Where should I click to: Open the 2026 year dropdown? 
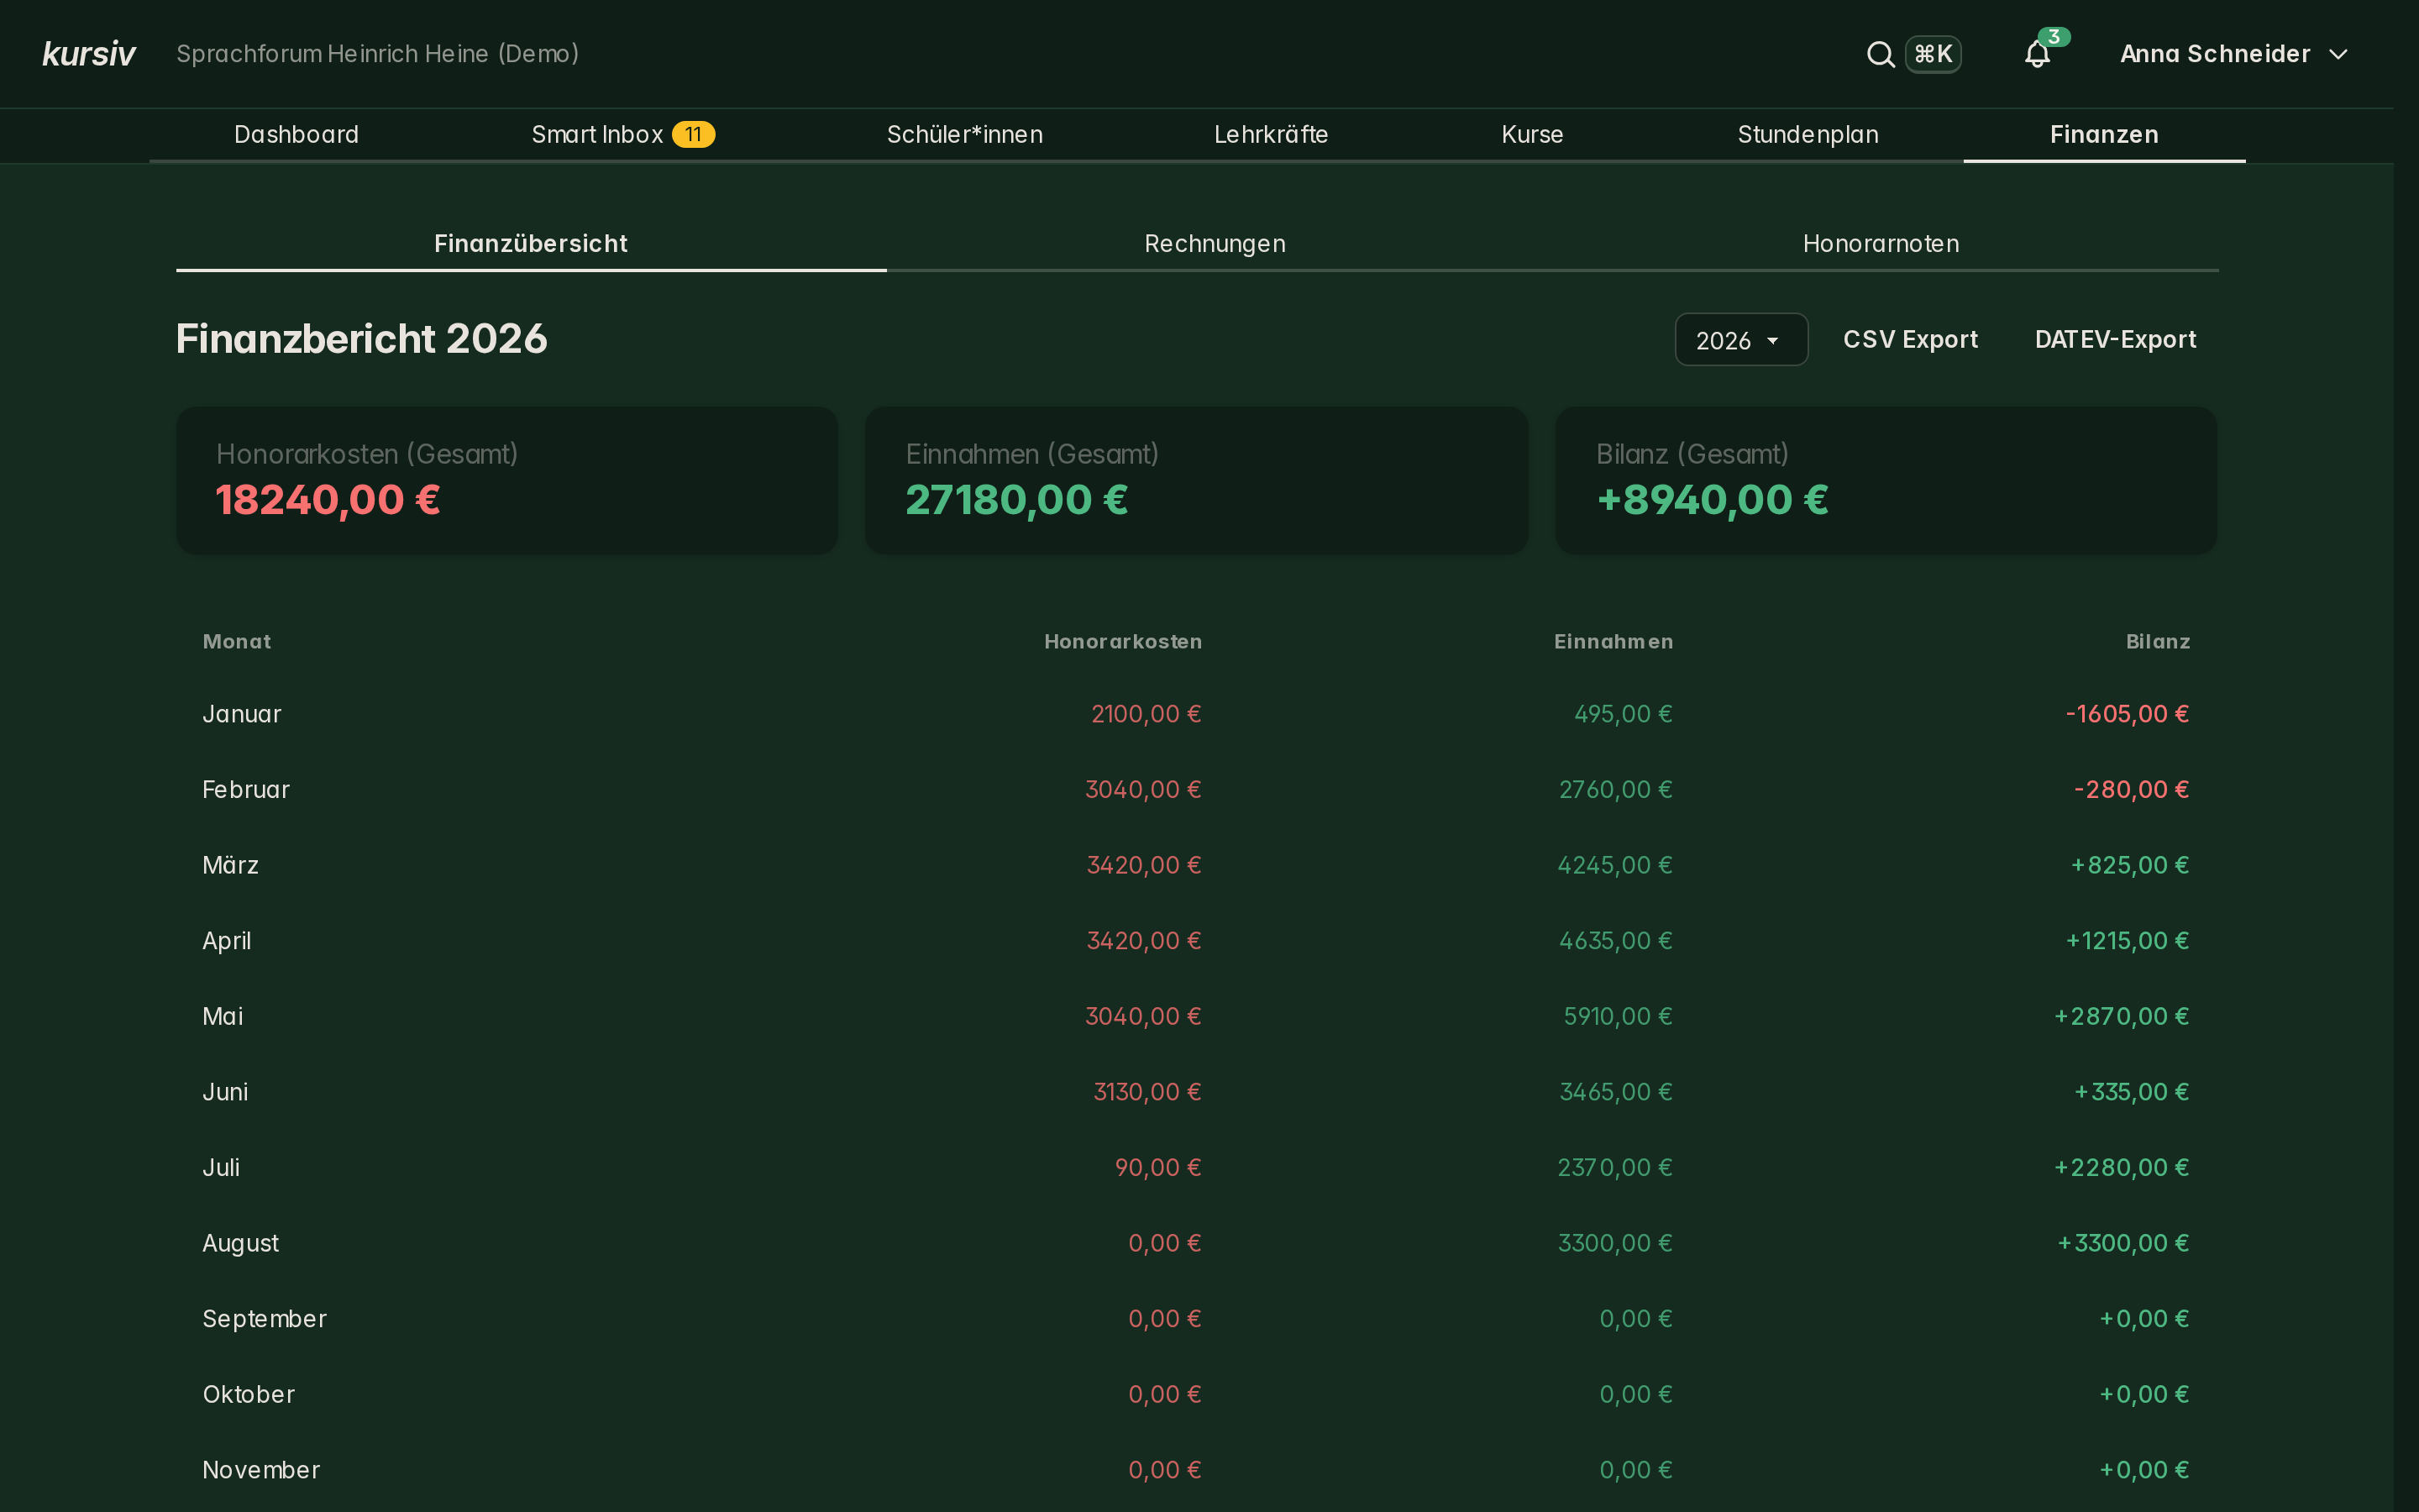pos(1740,340)
